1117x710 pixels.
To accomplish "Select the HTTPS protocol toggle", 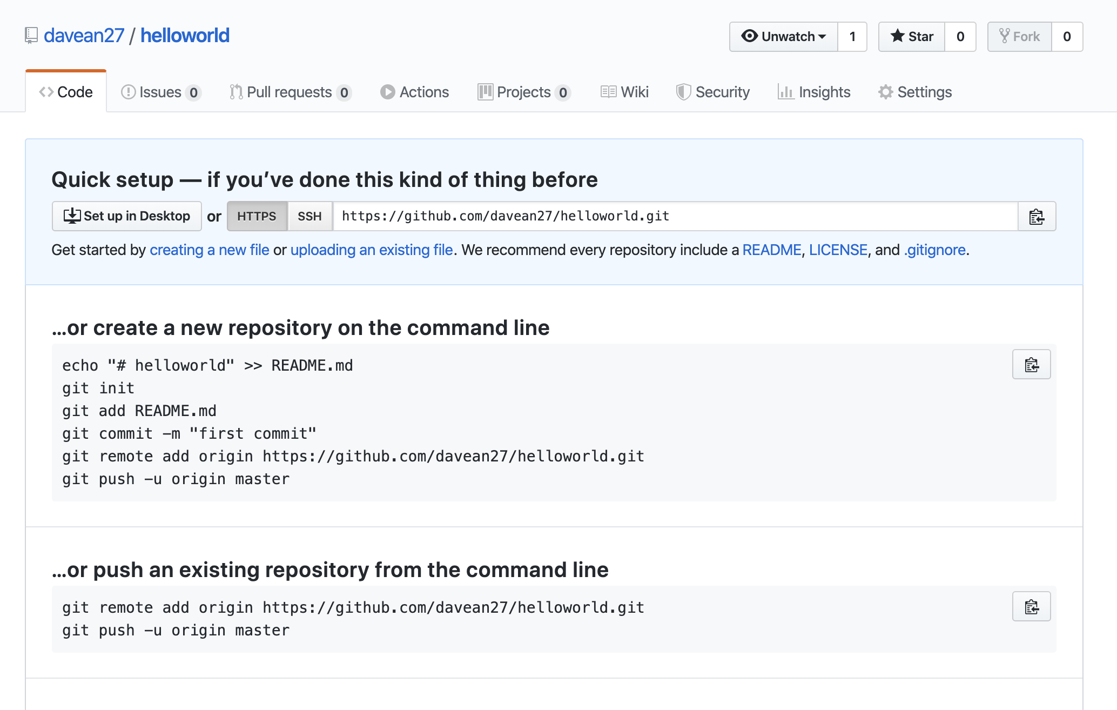I will 257,217.
